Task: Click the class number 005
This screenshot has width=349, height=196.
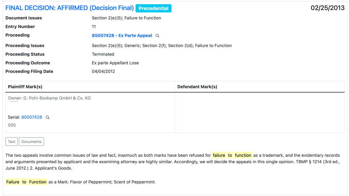Action: click(12, 125)
